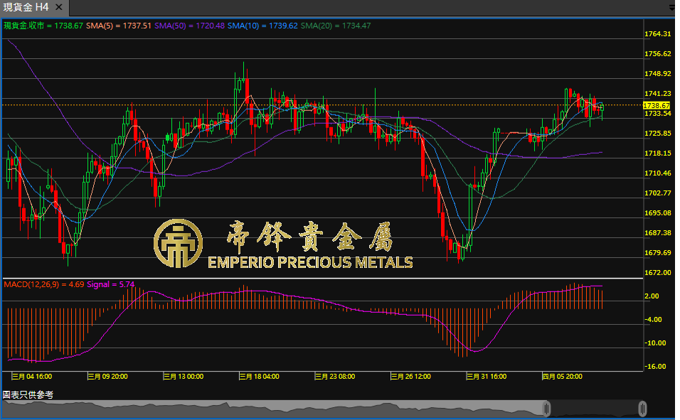Click the 1672.00 price axis label
680x420 pixels.
(657, 273)
